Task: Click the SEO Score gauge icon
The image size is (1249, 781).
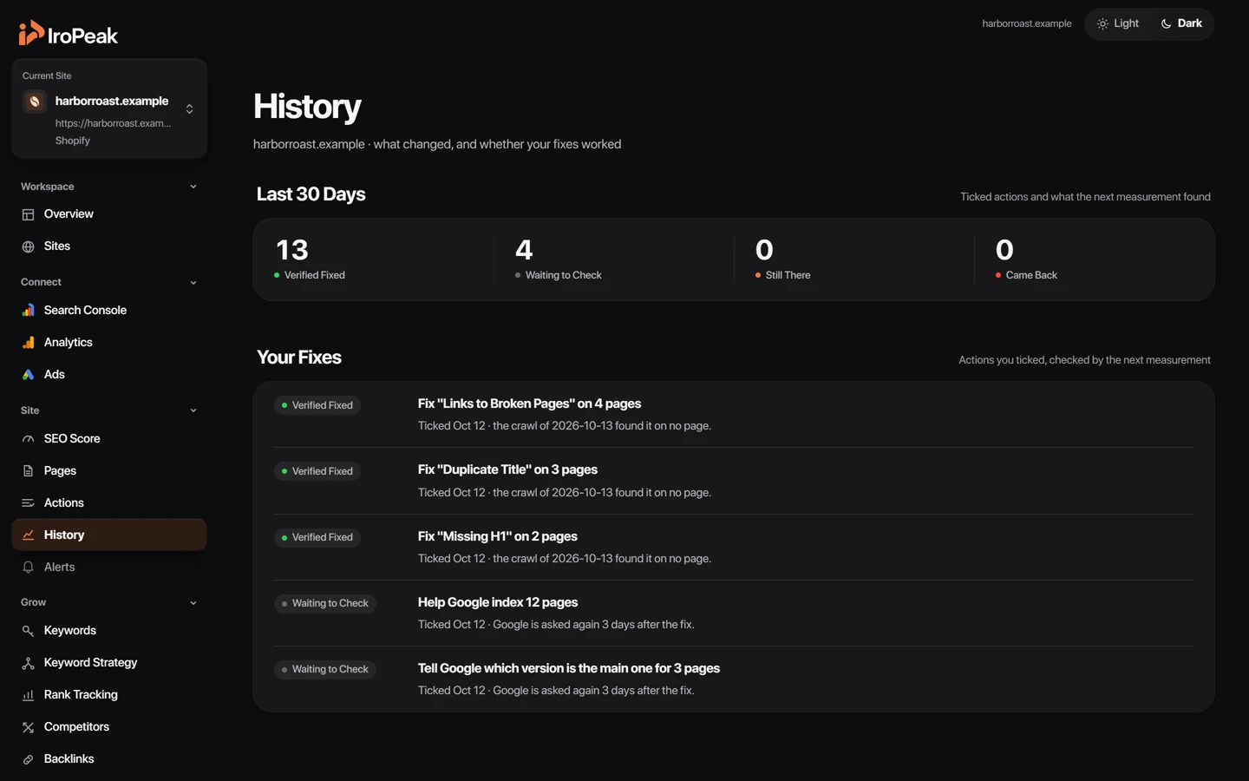Action: pos(28,439)
